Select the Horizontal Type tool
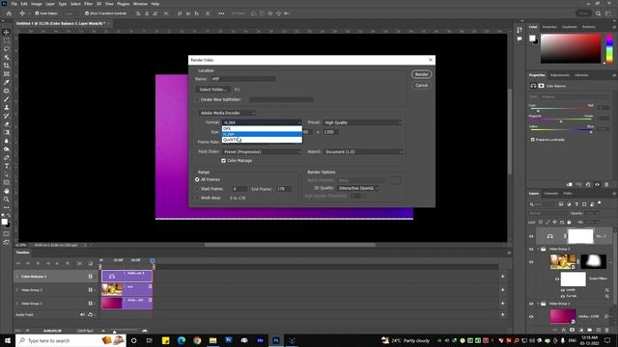Screen dimensions: 618x347 tap(7, 166)
